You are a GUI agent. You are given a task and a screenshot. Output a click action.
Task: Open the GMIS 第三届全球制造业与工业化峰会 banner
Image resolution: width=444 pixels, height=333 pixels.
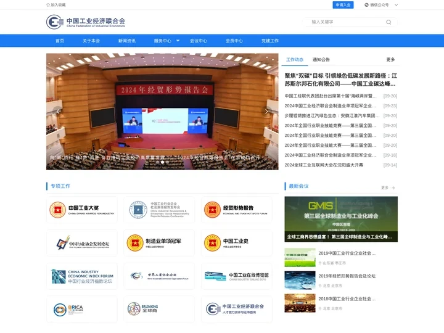(x=341, y=219)
